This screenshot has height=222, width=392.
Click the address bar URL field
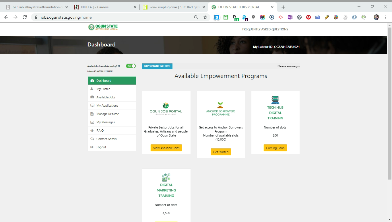pos(115,17)
